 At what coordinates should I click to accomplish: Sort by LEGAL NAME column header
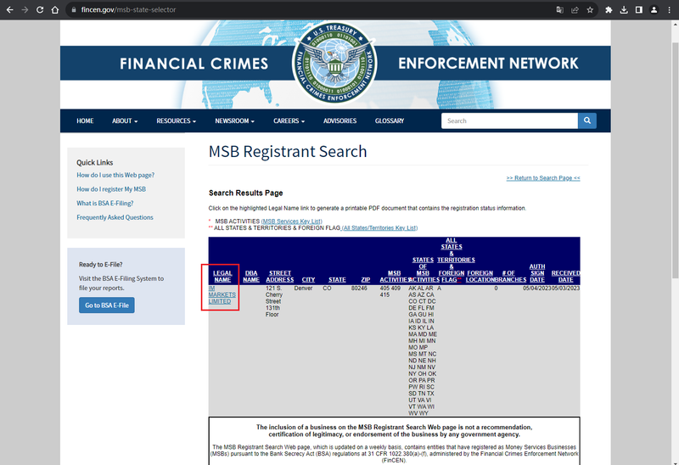222,277
